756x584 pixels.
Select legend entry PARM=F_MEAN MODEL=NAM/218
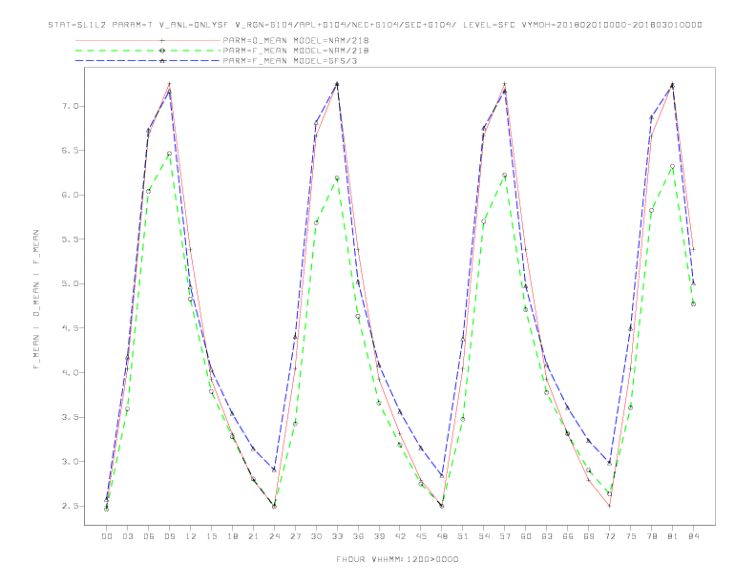[x=296, y=51]
